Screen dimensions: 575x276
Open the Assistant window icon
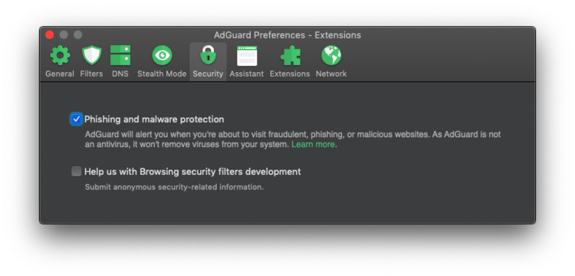[247, 56]
